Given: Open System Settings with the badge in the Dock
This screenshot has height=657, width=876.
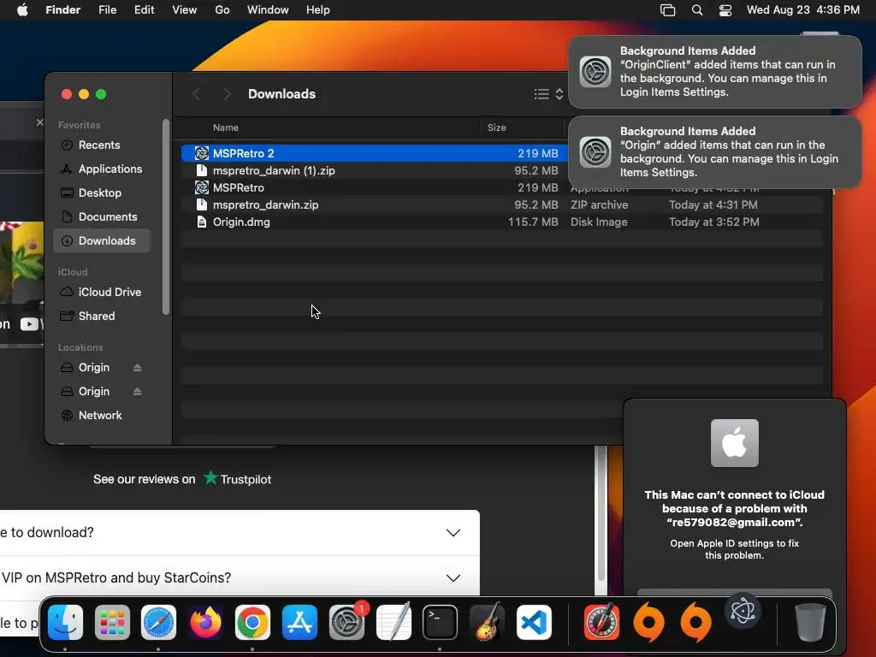Looking at the screenshot, I should 346,622.
